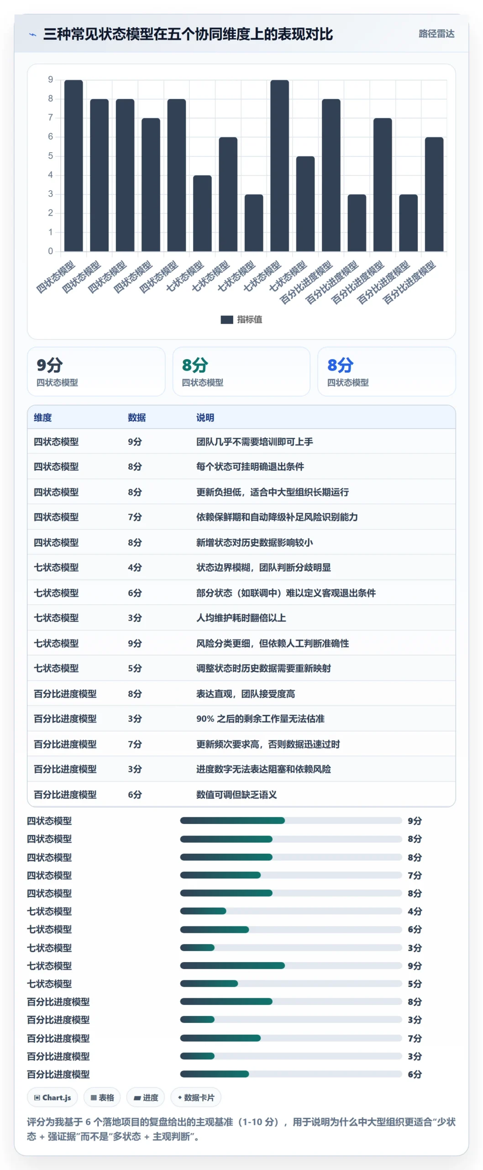Click the 数据 column header
This screenshot has height=1170, width=483.
click(136, 417)
